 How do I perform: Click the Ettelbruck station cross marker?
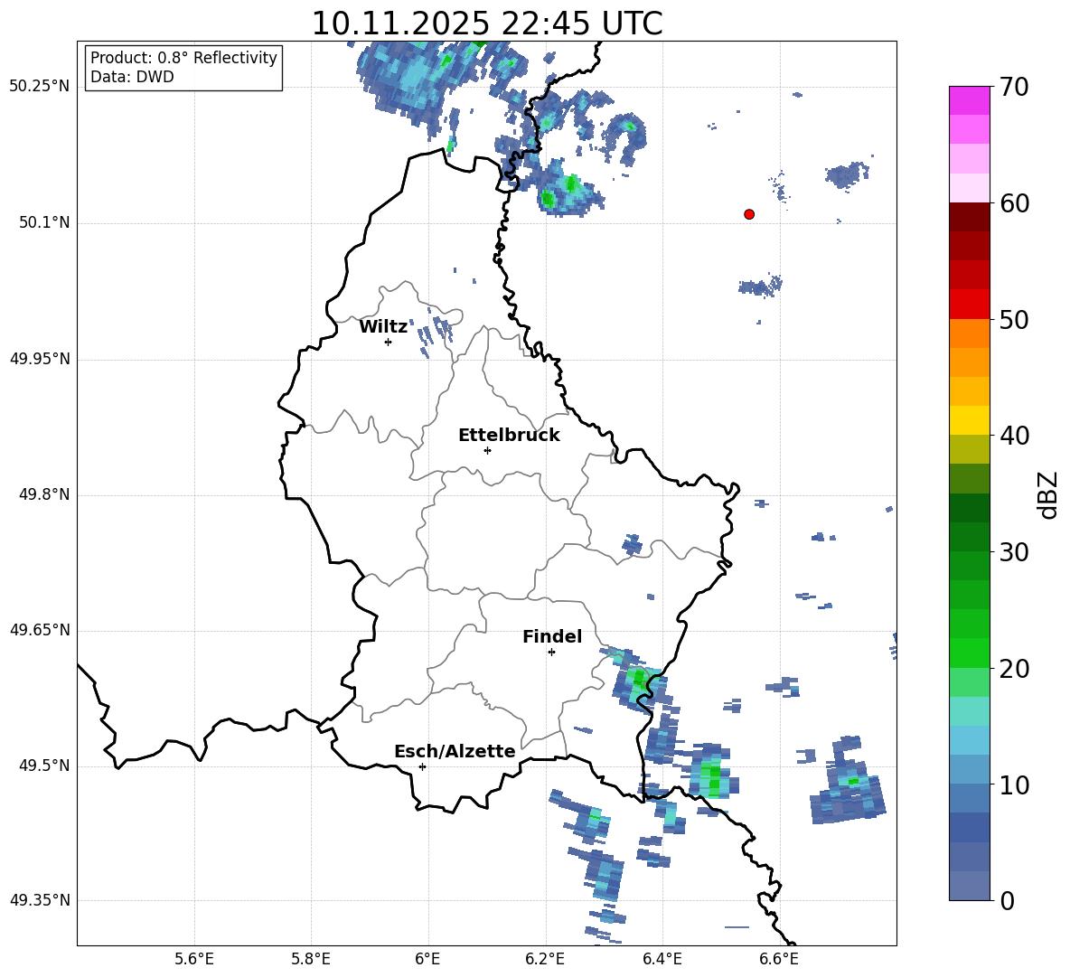(487, 450)
